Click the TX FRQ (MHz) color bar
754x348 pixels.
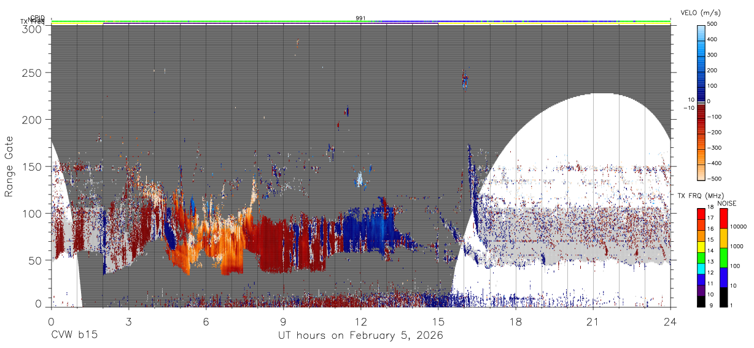(x=701, y=257)
